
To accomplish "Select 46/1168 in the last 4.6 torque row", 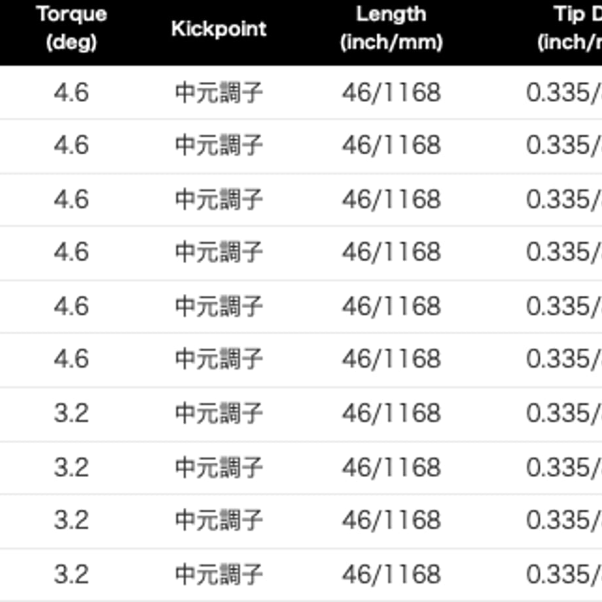I will pyautogui.click(x=391, y=359).
